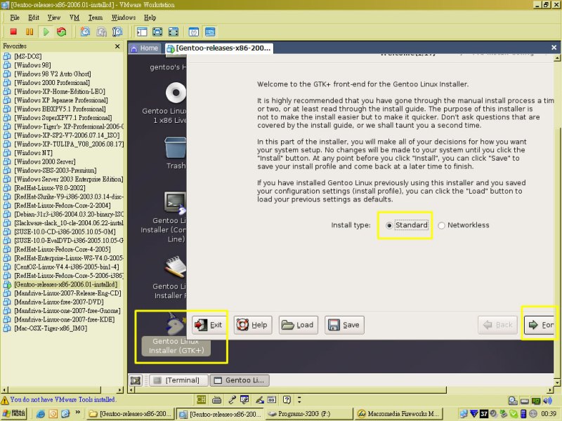The height and width of the screenshot is (421, 562).
Task: Select [Mandriva-Linux-free-2007-DVD] in Favorites
Action: point(59,302)
